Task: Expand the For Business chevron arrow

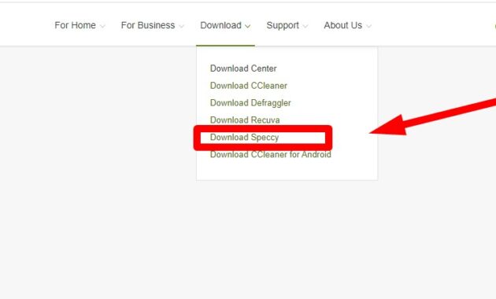Action: pyautogui.click(x=181, y=26)
